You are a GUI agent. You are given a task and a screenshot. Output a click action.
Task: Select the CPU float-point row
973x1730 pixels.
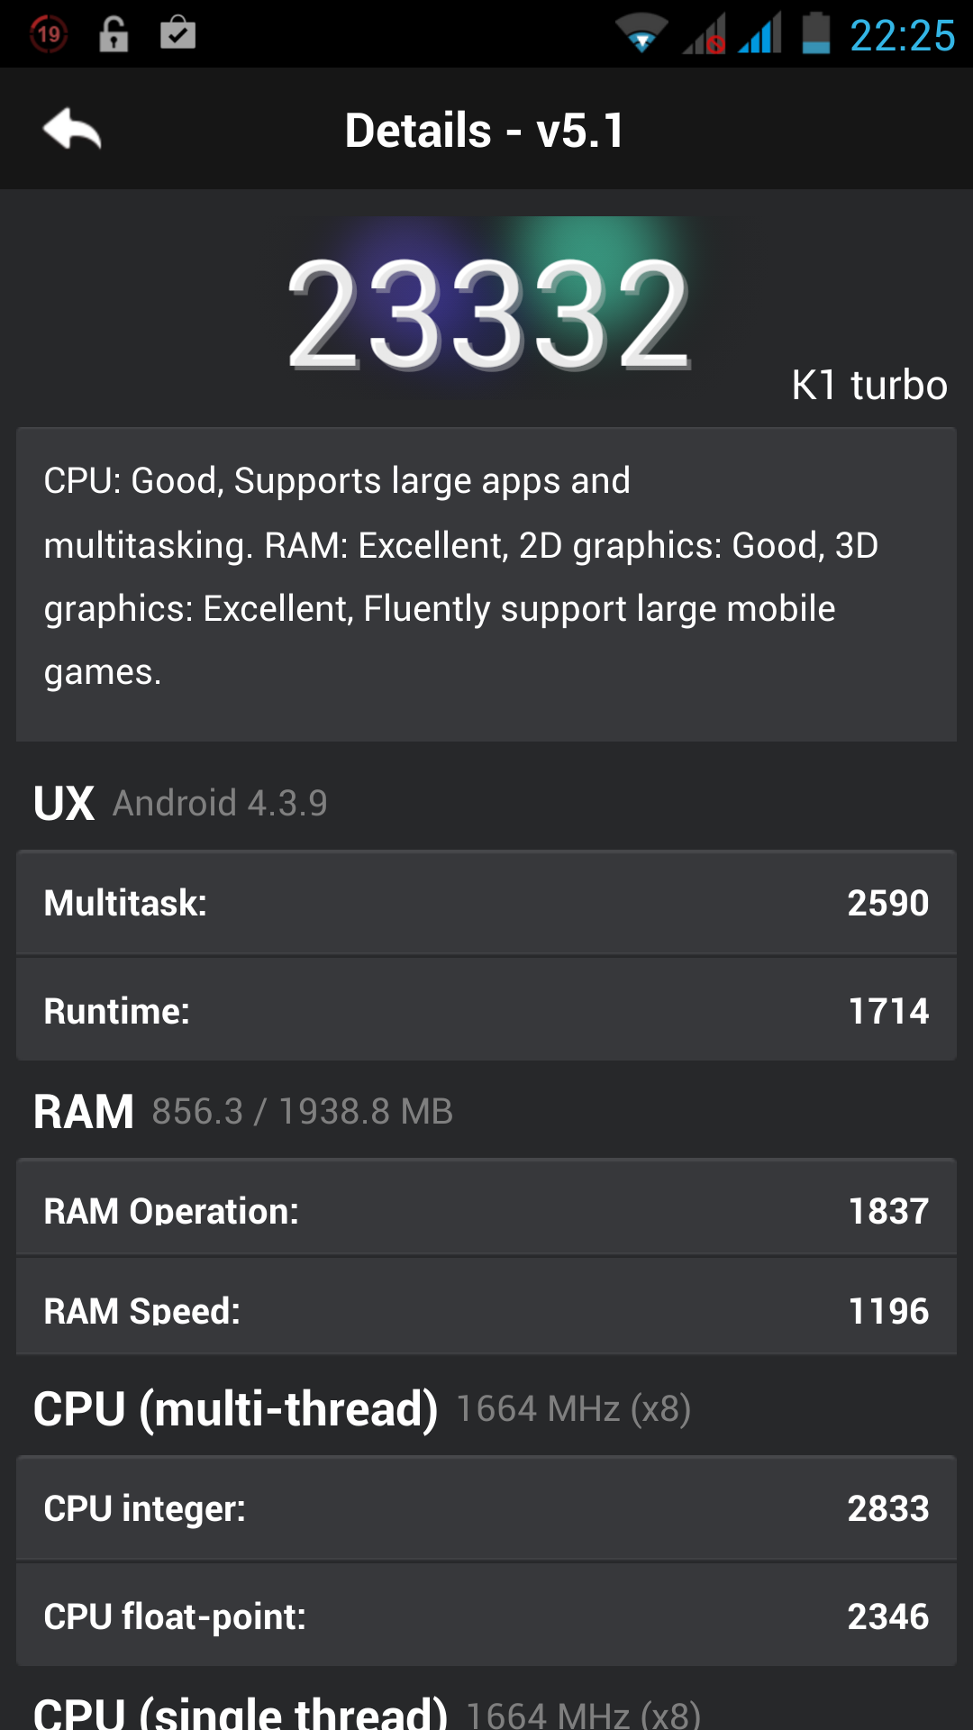486,1616
